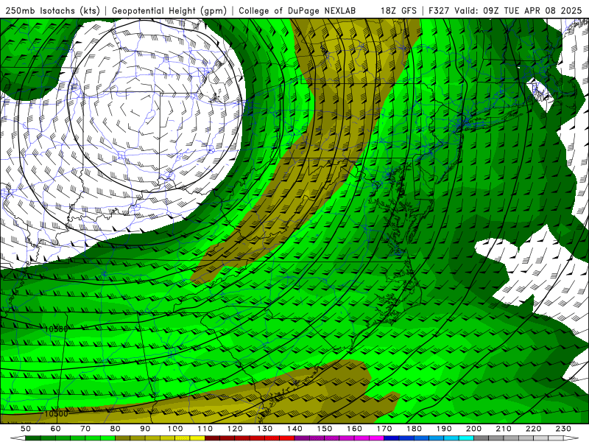Click the 130 value on the color scale
589x442 pixels.
point(265,429)
